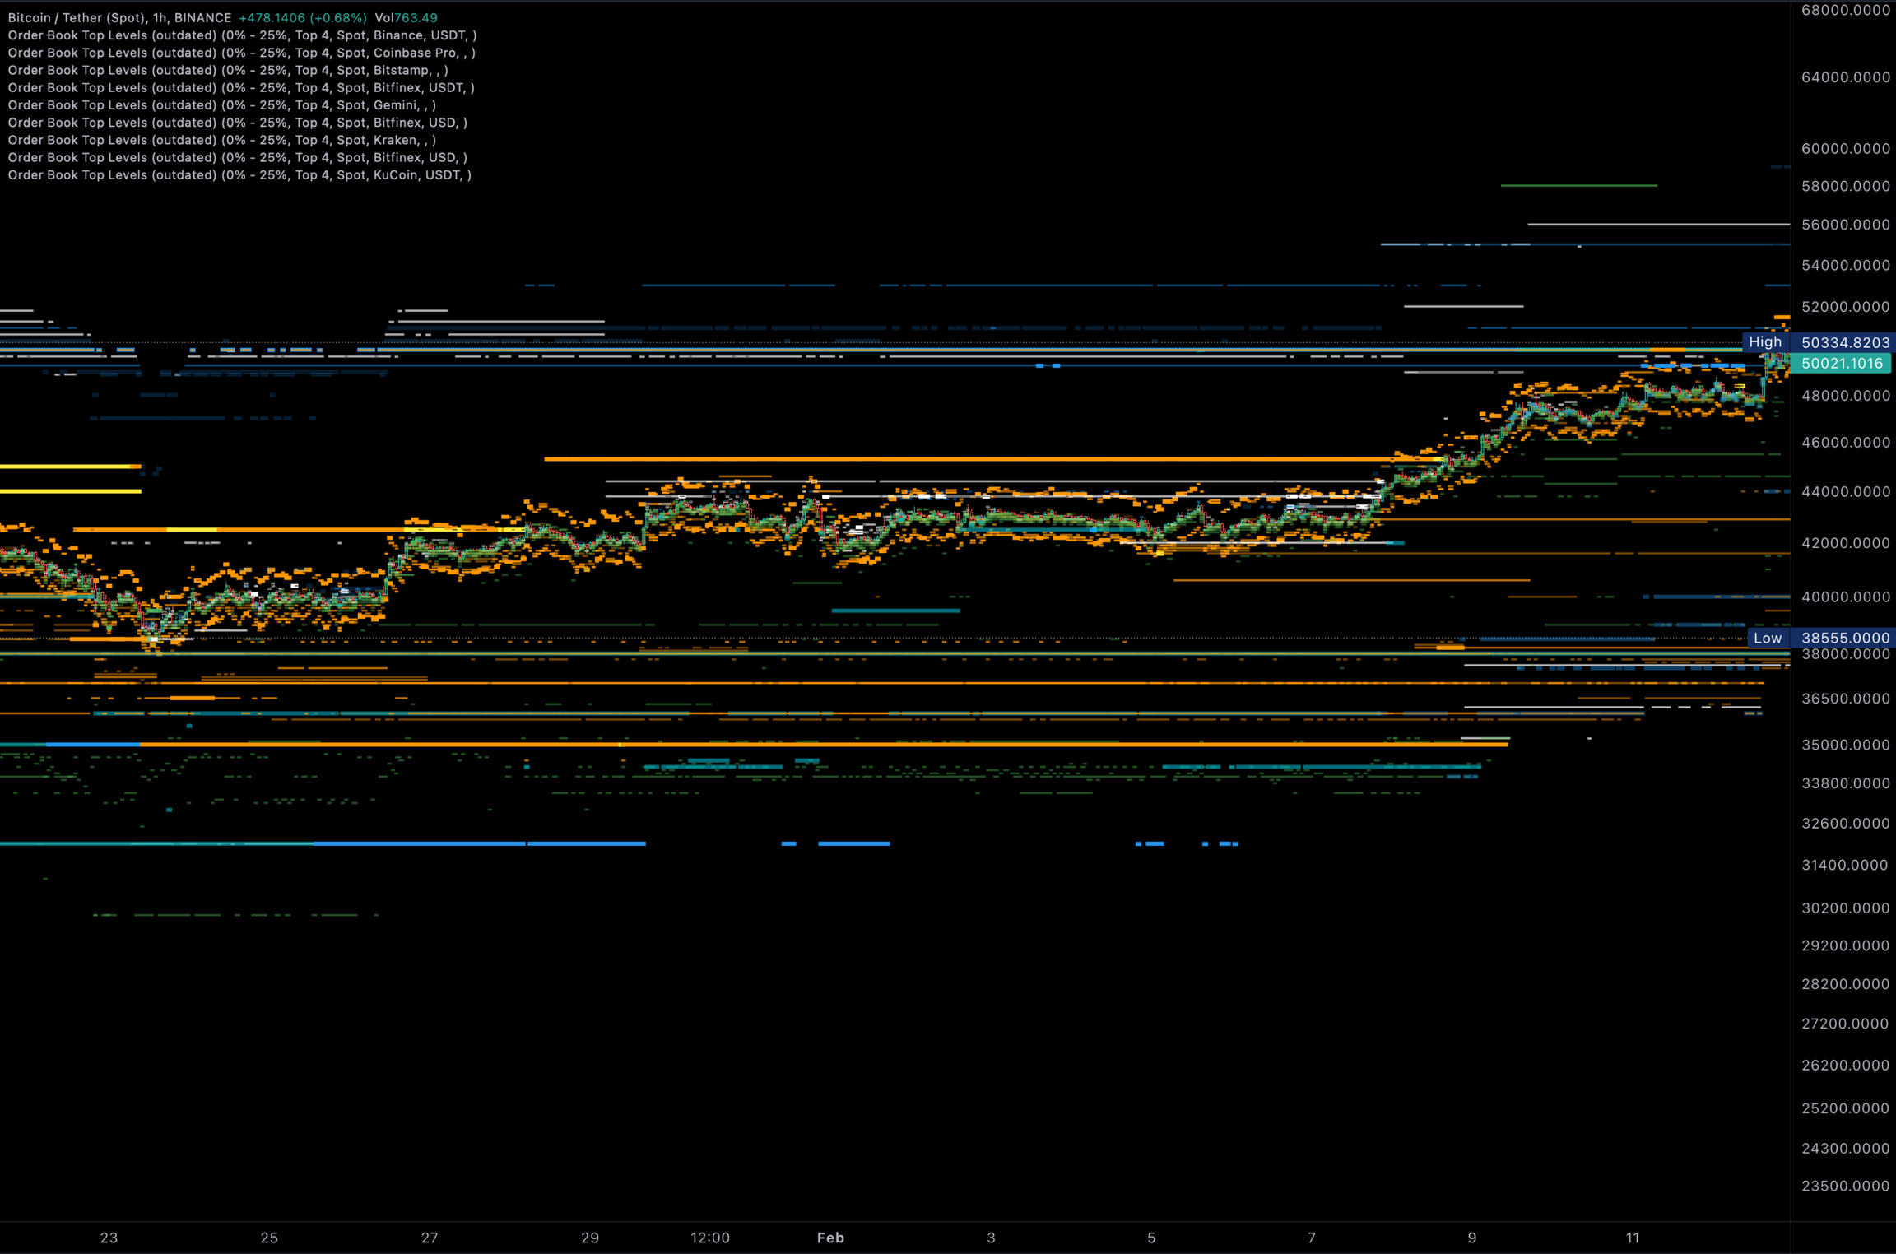Click the 23500.0000 price scale label
The height and width of the screenshot is (1254, 1896).
pos(1845,1185)
